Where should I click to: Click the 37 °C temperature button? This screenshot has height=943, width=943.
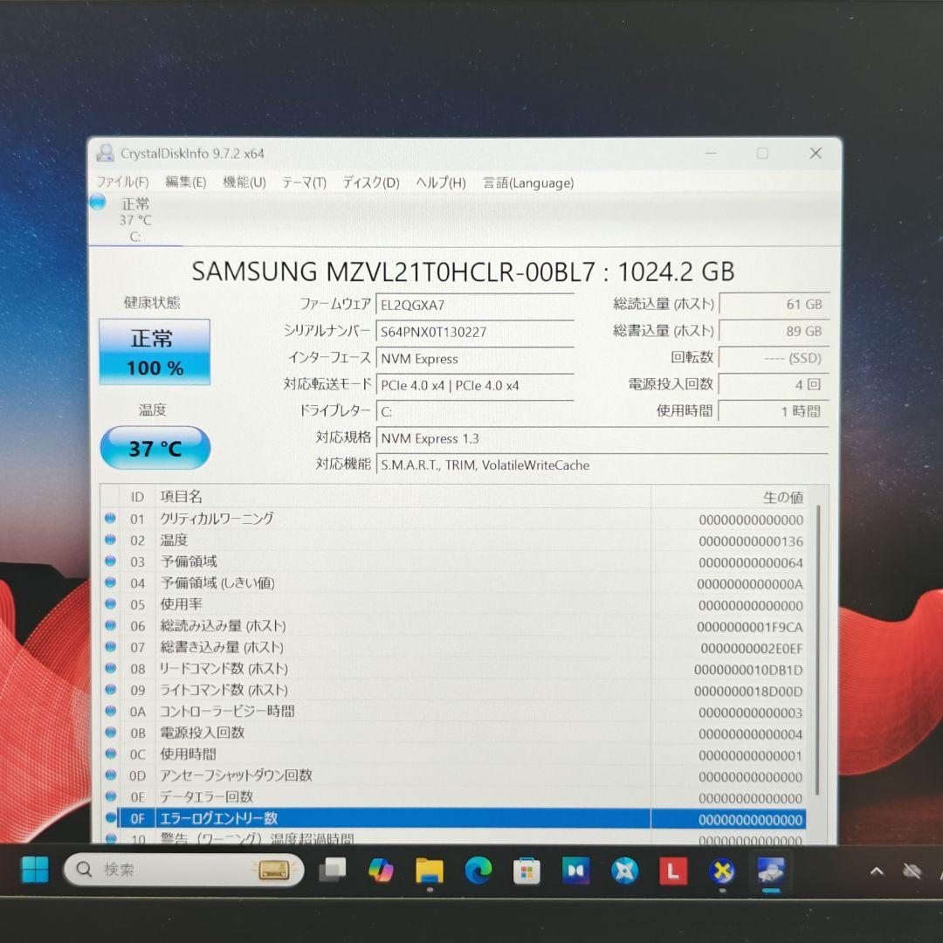tap(155, 448)
